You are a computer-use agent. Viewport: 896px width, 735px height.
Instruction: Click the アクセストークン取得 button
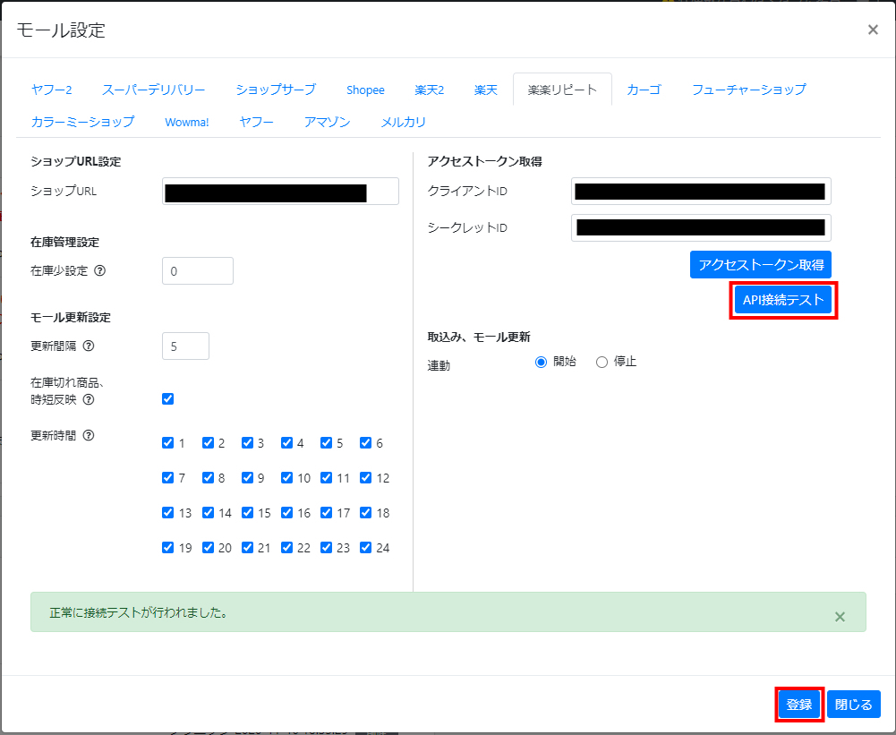[x=761, y=265]
